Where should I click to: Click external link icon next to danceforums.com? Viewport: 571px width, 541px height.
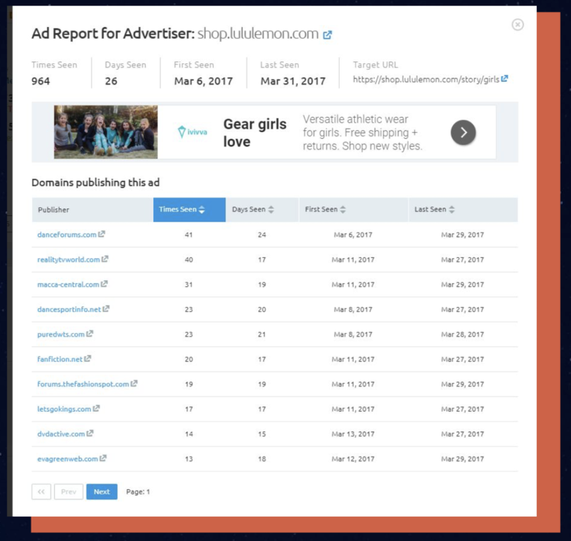(x=103, y=235)
